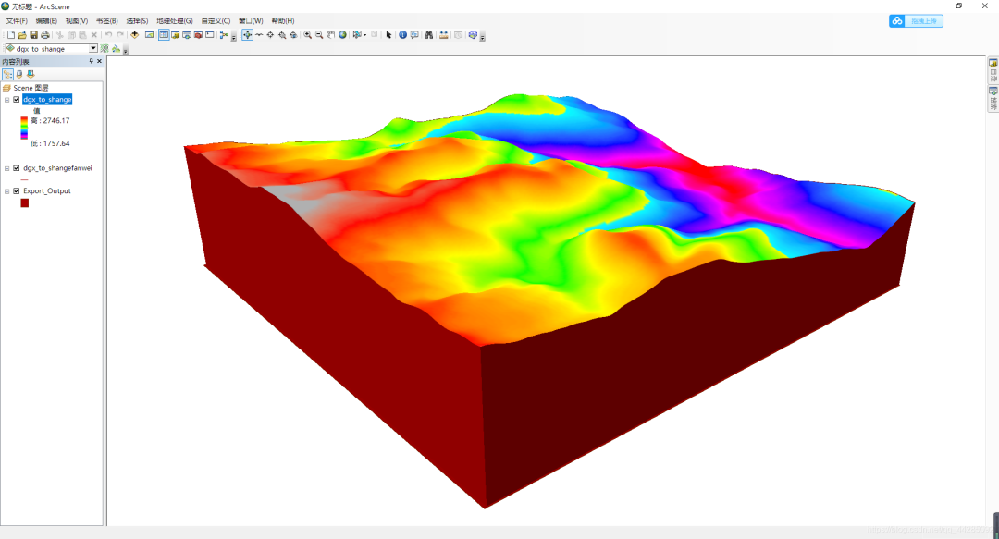
Task: Close the 内容列表 panel
Action: click(99, 61)
